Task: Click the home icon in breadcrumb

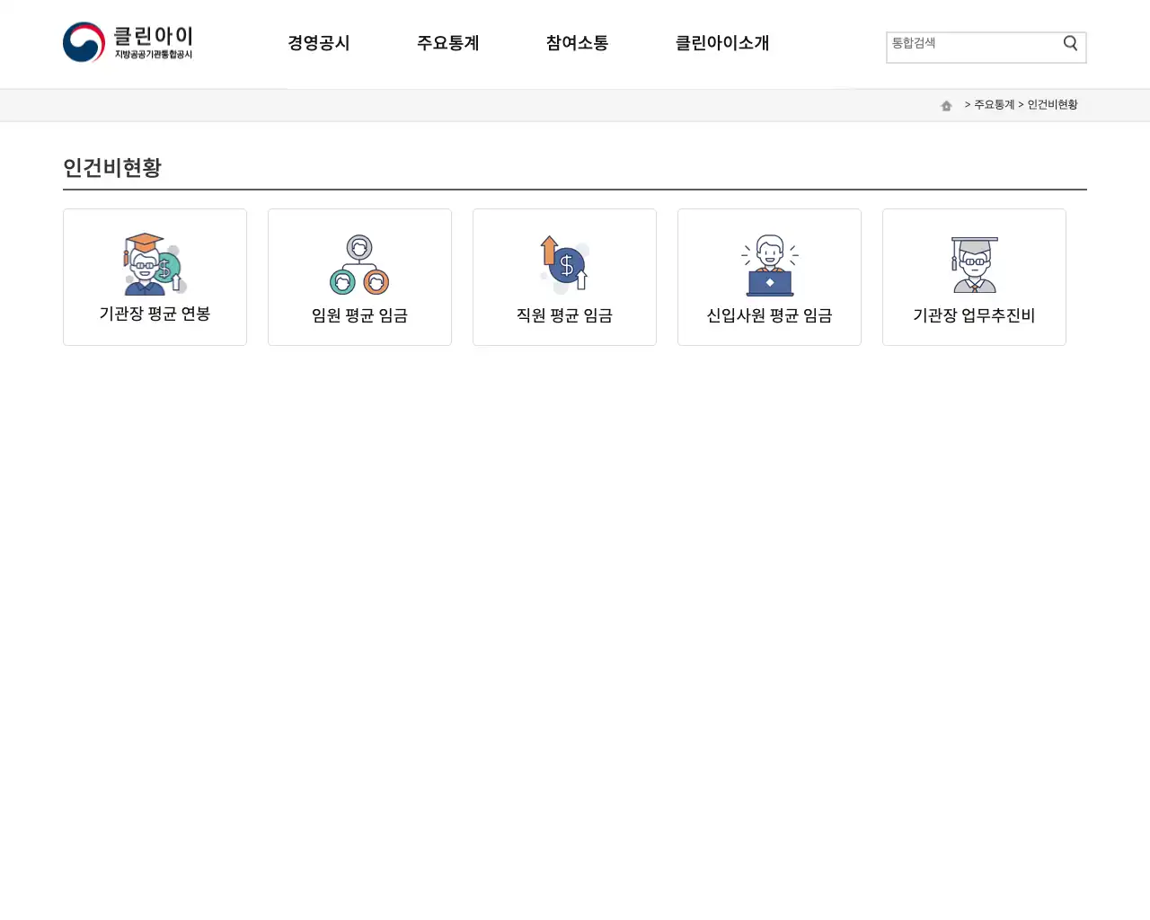Action: 946,105
